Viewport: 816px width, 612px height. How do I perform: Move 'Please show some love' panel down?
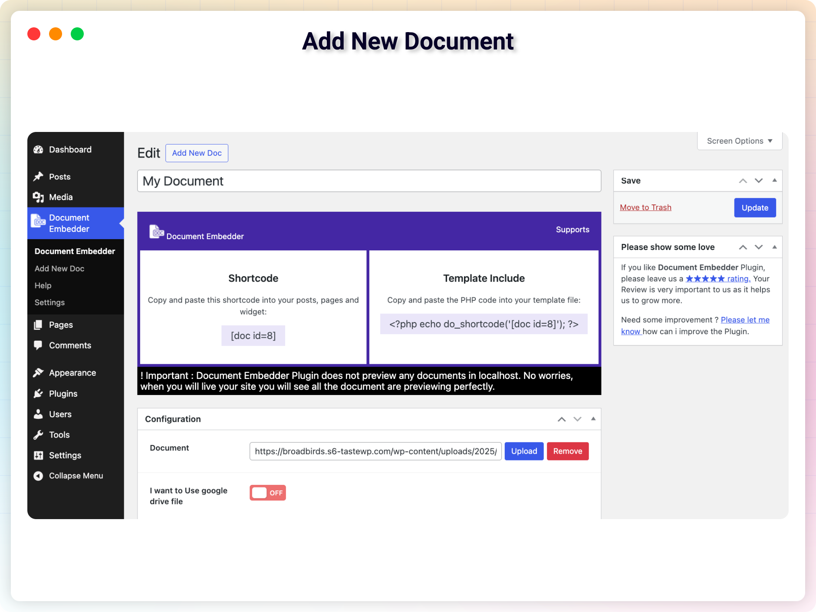tap(759, 247)
